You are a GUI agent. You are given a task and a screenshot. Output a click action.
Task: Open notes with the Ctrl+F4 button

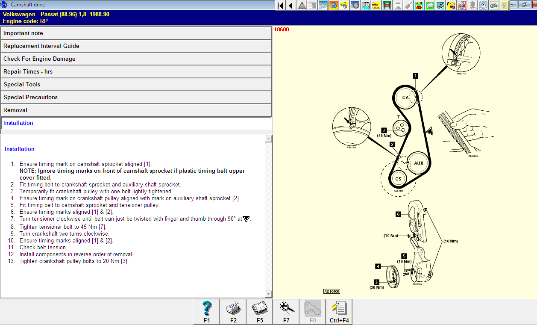coord(339,312)
